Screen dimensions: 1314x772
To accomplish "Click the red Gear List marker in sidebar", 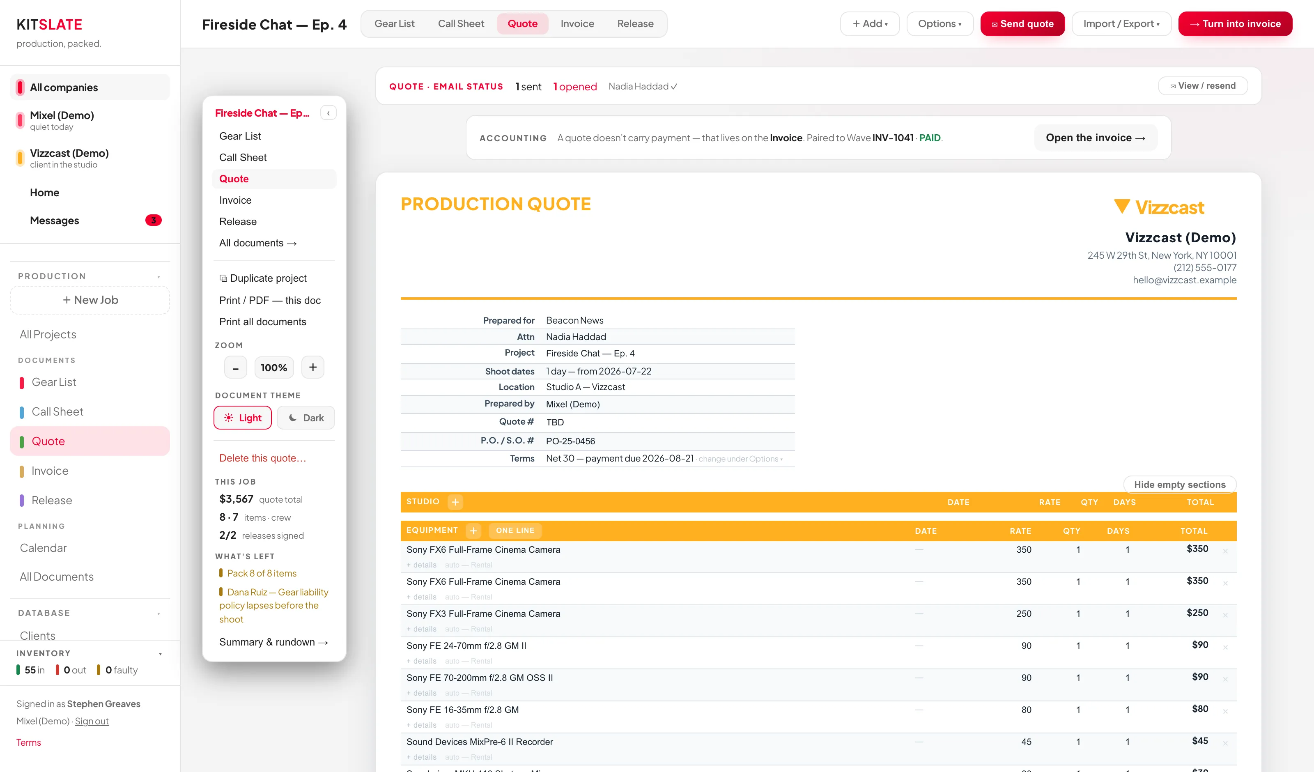I will coord(21,382).
